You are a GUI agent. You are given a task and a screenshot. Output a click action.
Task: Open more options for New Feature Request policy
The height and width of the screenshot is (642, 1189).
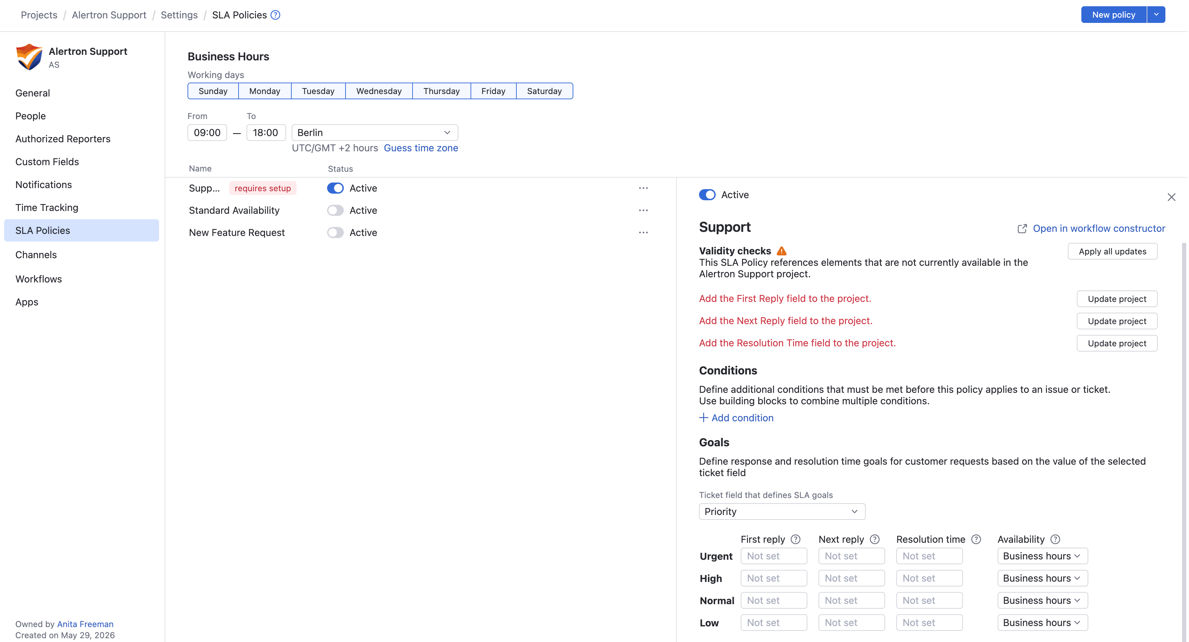(x=643, y=233)
